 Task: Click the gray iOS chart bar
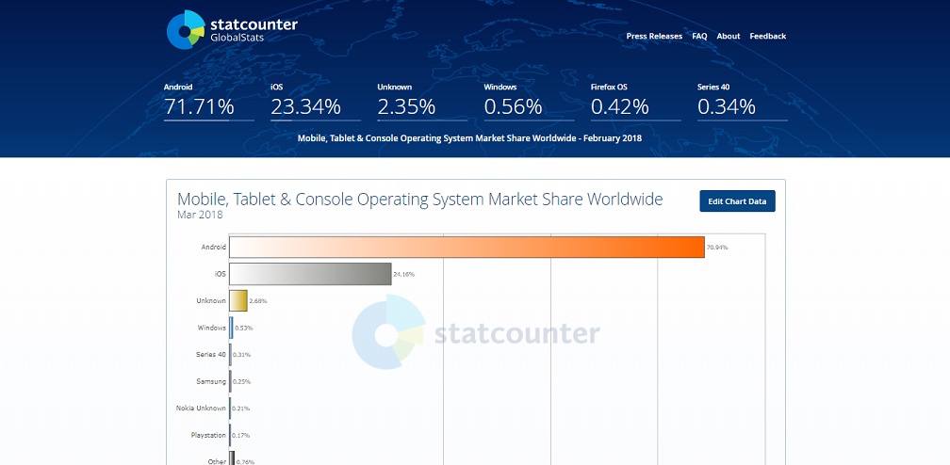pos(310,274)
